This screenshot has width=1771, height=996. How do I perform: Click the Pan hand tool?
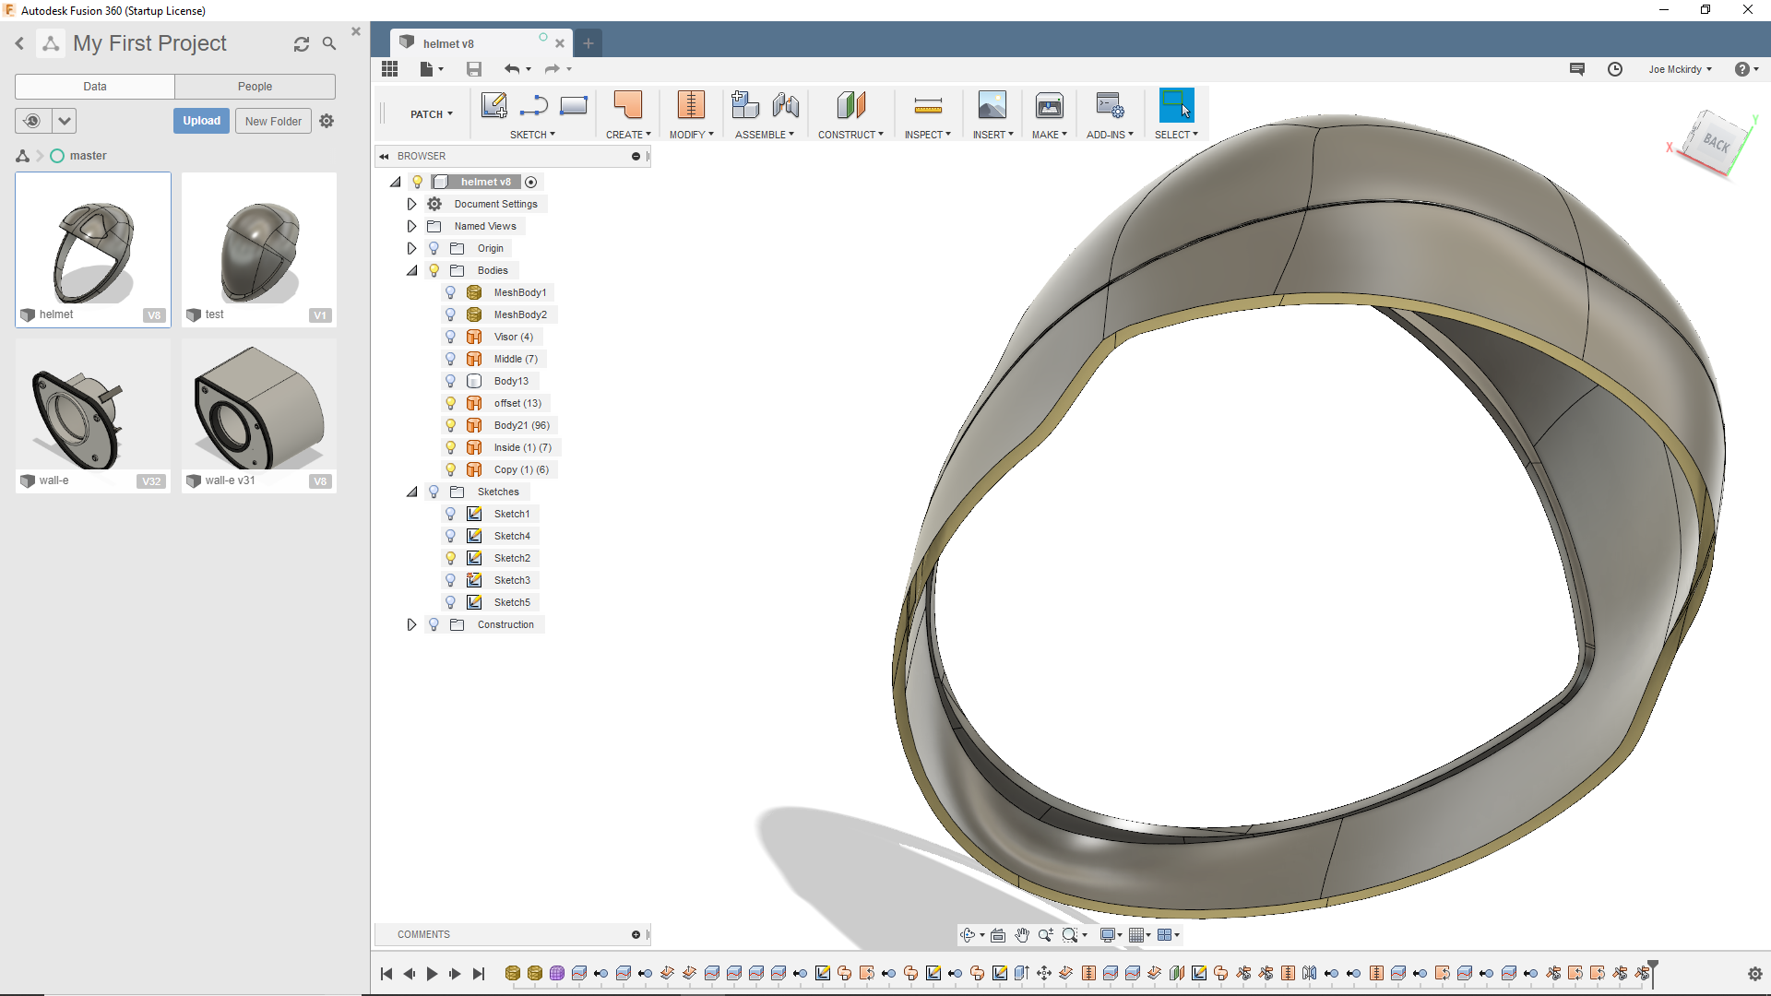coord(1022,935)
